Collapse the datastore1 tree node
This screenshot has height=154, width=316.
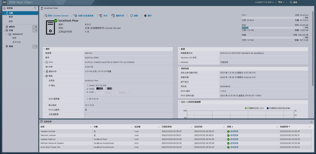click(x=7, y=34)
